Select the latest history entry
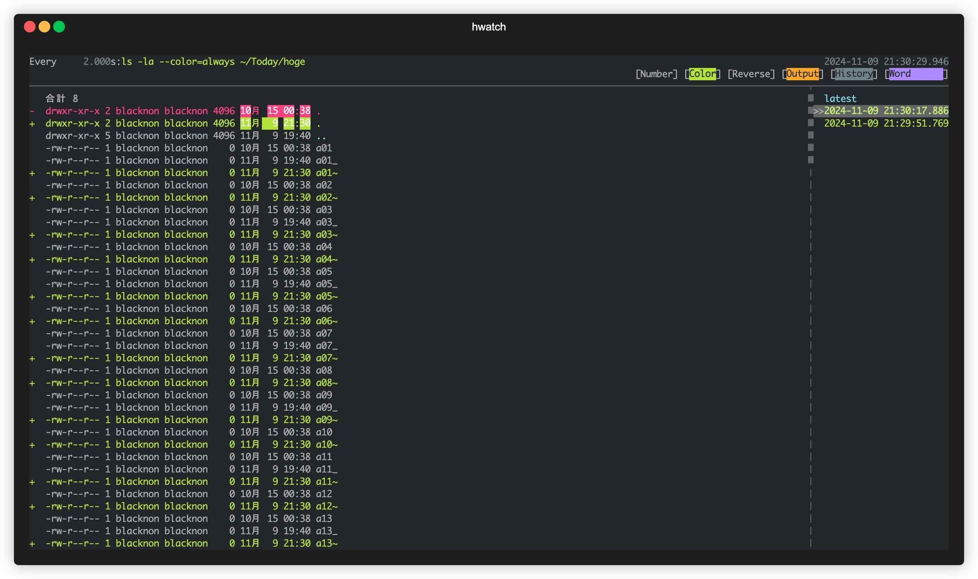Viewport: 978px width, 579px height. pos(840,98)
